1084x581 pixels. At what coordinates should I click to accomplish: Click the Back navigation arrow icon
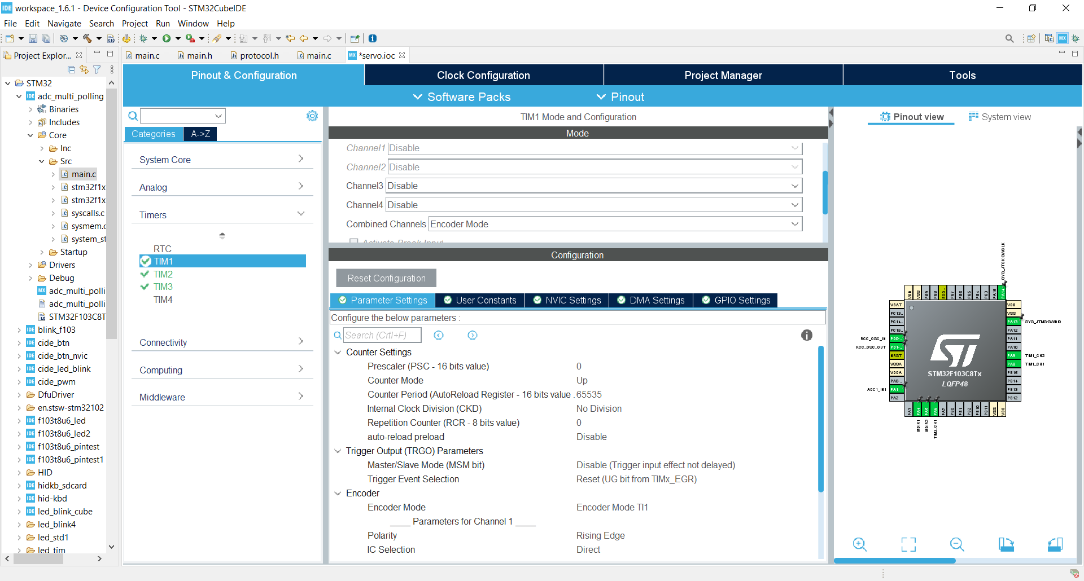(304, 38)
